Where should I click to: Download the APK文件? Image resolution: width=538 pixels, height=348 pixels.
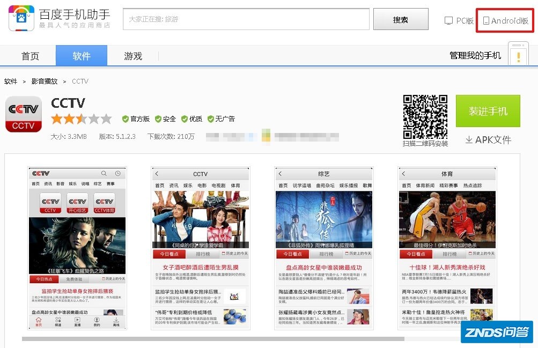[488, 140]
